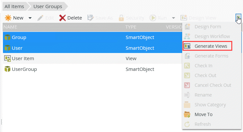
Task: Select the User SmartObject row
Action: [x=92, y=48]
